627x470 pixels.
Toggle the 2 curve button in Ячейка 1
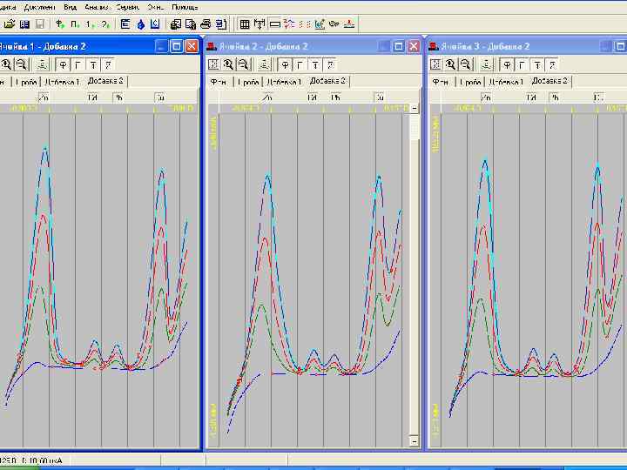pyautogui.click(x=108, y=64)
